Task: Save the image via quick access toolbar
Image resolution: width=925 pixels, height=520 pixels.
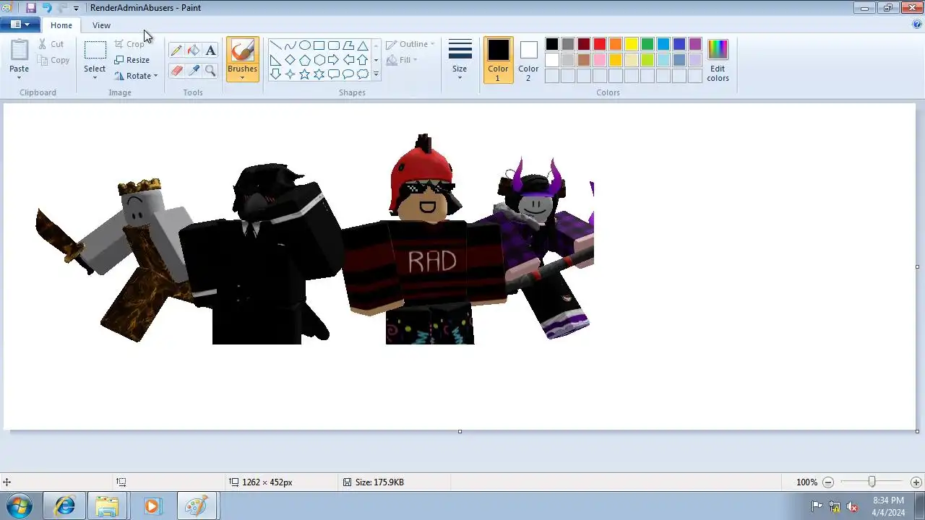Action: pos(30,8)
